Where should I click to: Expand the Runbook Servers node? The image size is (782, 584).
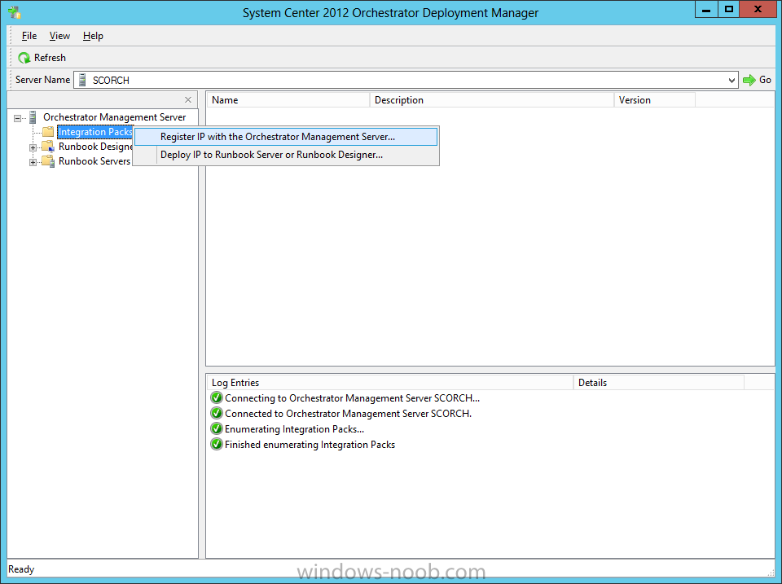tap(33, 162)
